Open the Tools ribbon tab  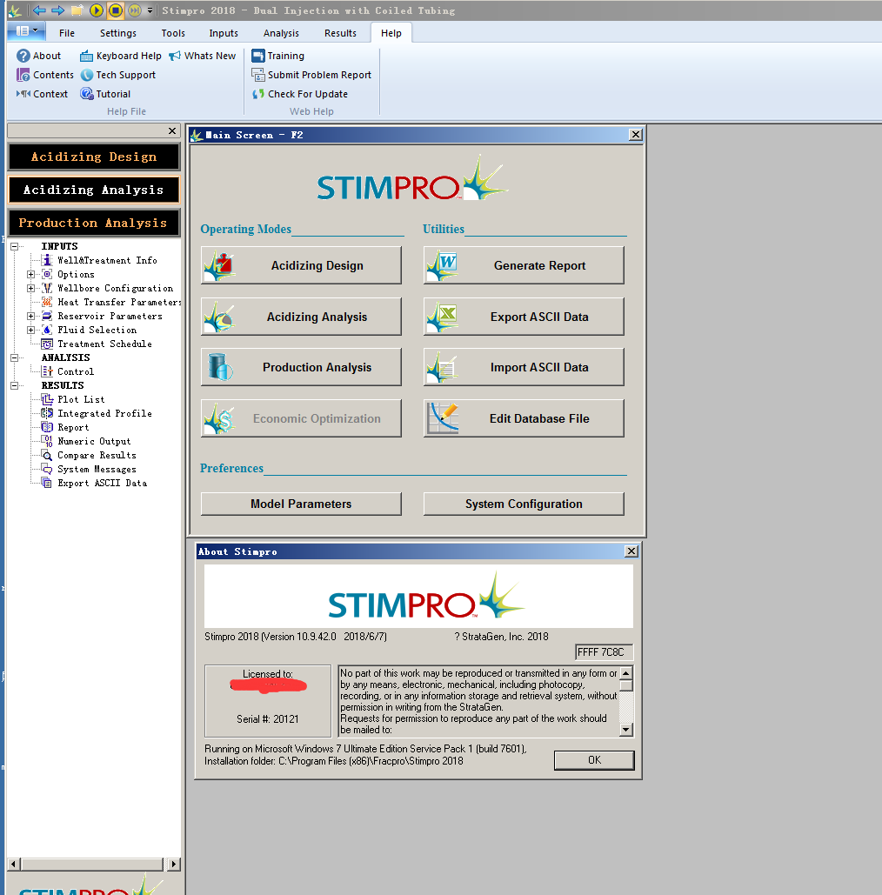click(x=173, y=33)
